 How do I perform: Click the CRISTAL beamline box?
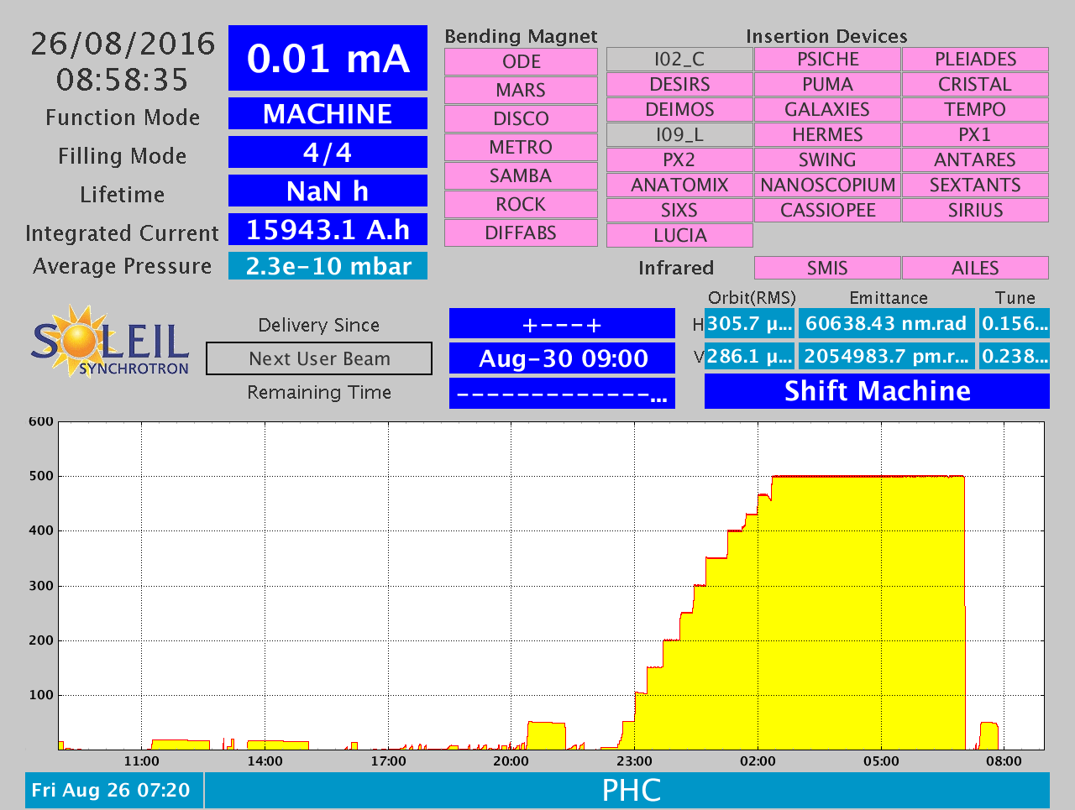tap(975, 85)
